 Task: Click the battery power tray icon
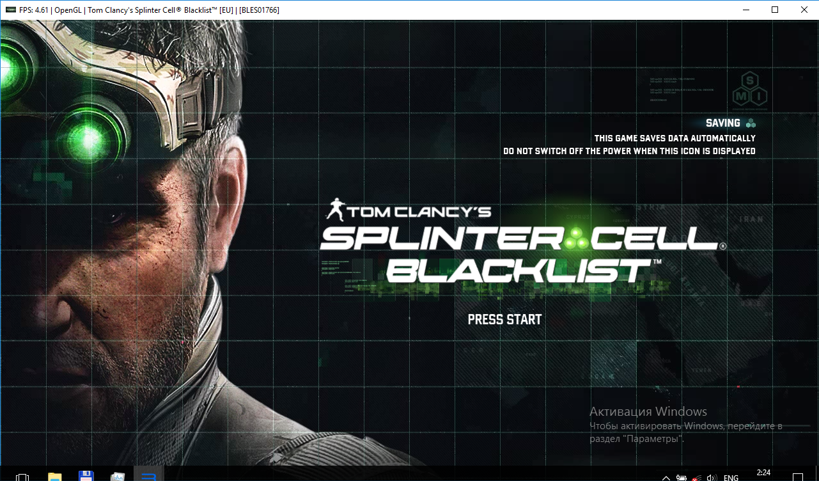tap(682, 477)
